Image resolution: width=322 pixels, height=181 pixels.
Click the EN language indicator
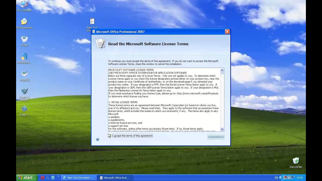point(276,177)
